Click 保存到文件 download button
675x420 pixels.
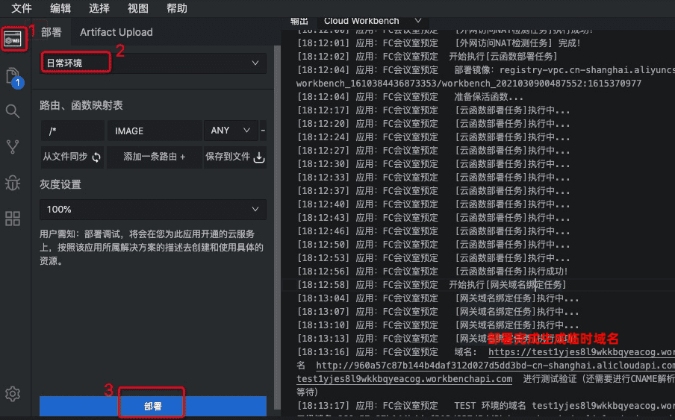235,157
